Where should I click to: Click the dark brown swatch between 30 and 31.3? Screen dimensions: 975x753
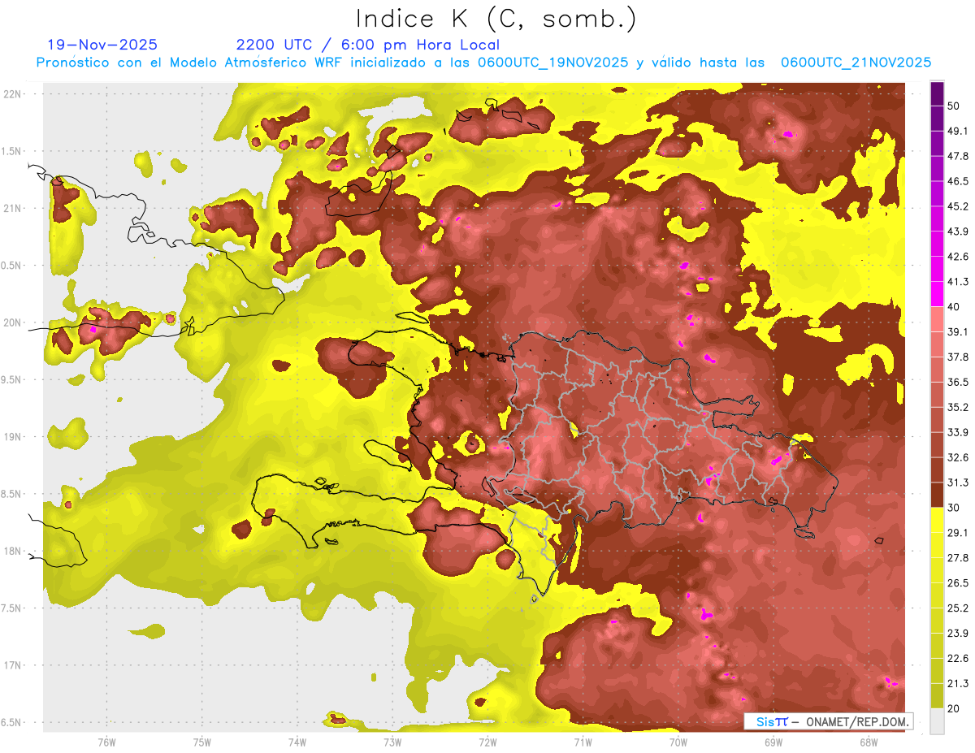pos(937,495)
